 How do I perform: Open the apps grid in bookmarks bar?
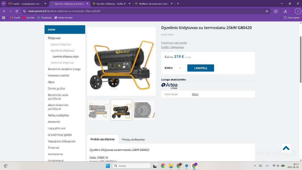click(x=4, y=18)
